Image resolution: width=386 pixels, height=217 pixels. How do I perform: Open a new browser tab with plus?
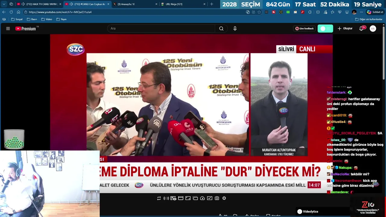pyautogui.click(x=212, y=4)
